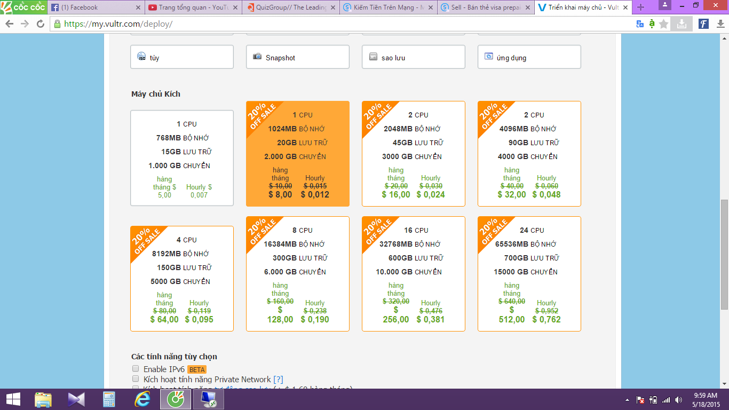Switch to the Facebook tab
Viewport: 729px width, 410px height.
point(96,7)
